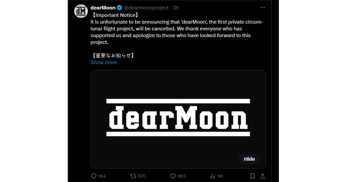Click the repost arrows icon
347x182 pixels.
(x=134, y=176)
